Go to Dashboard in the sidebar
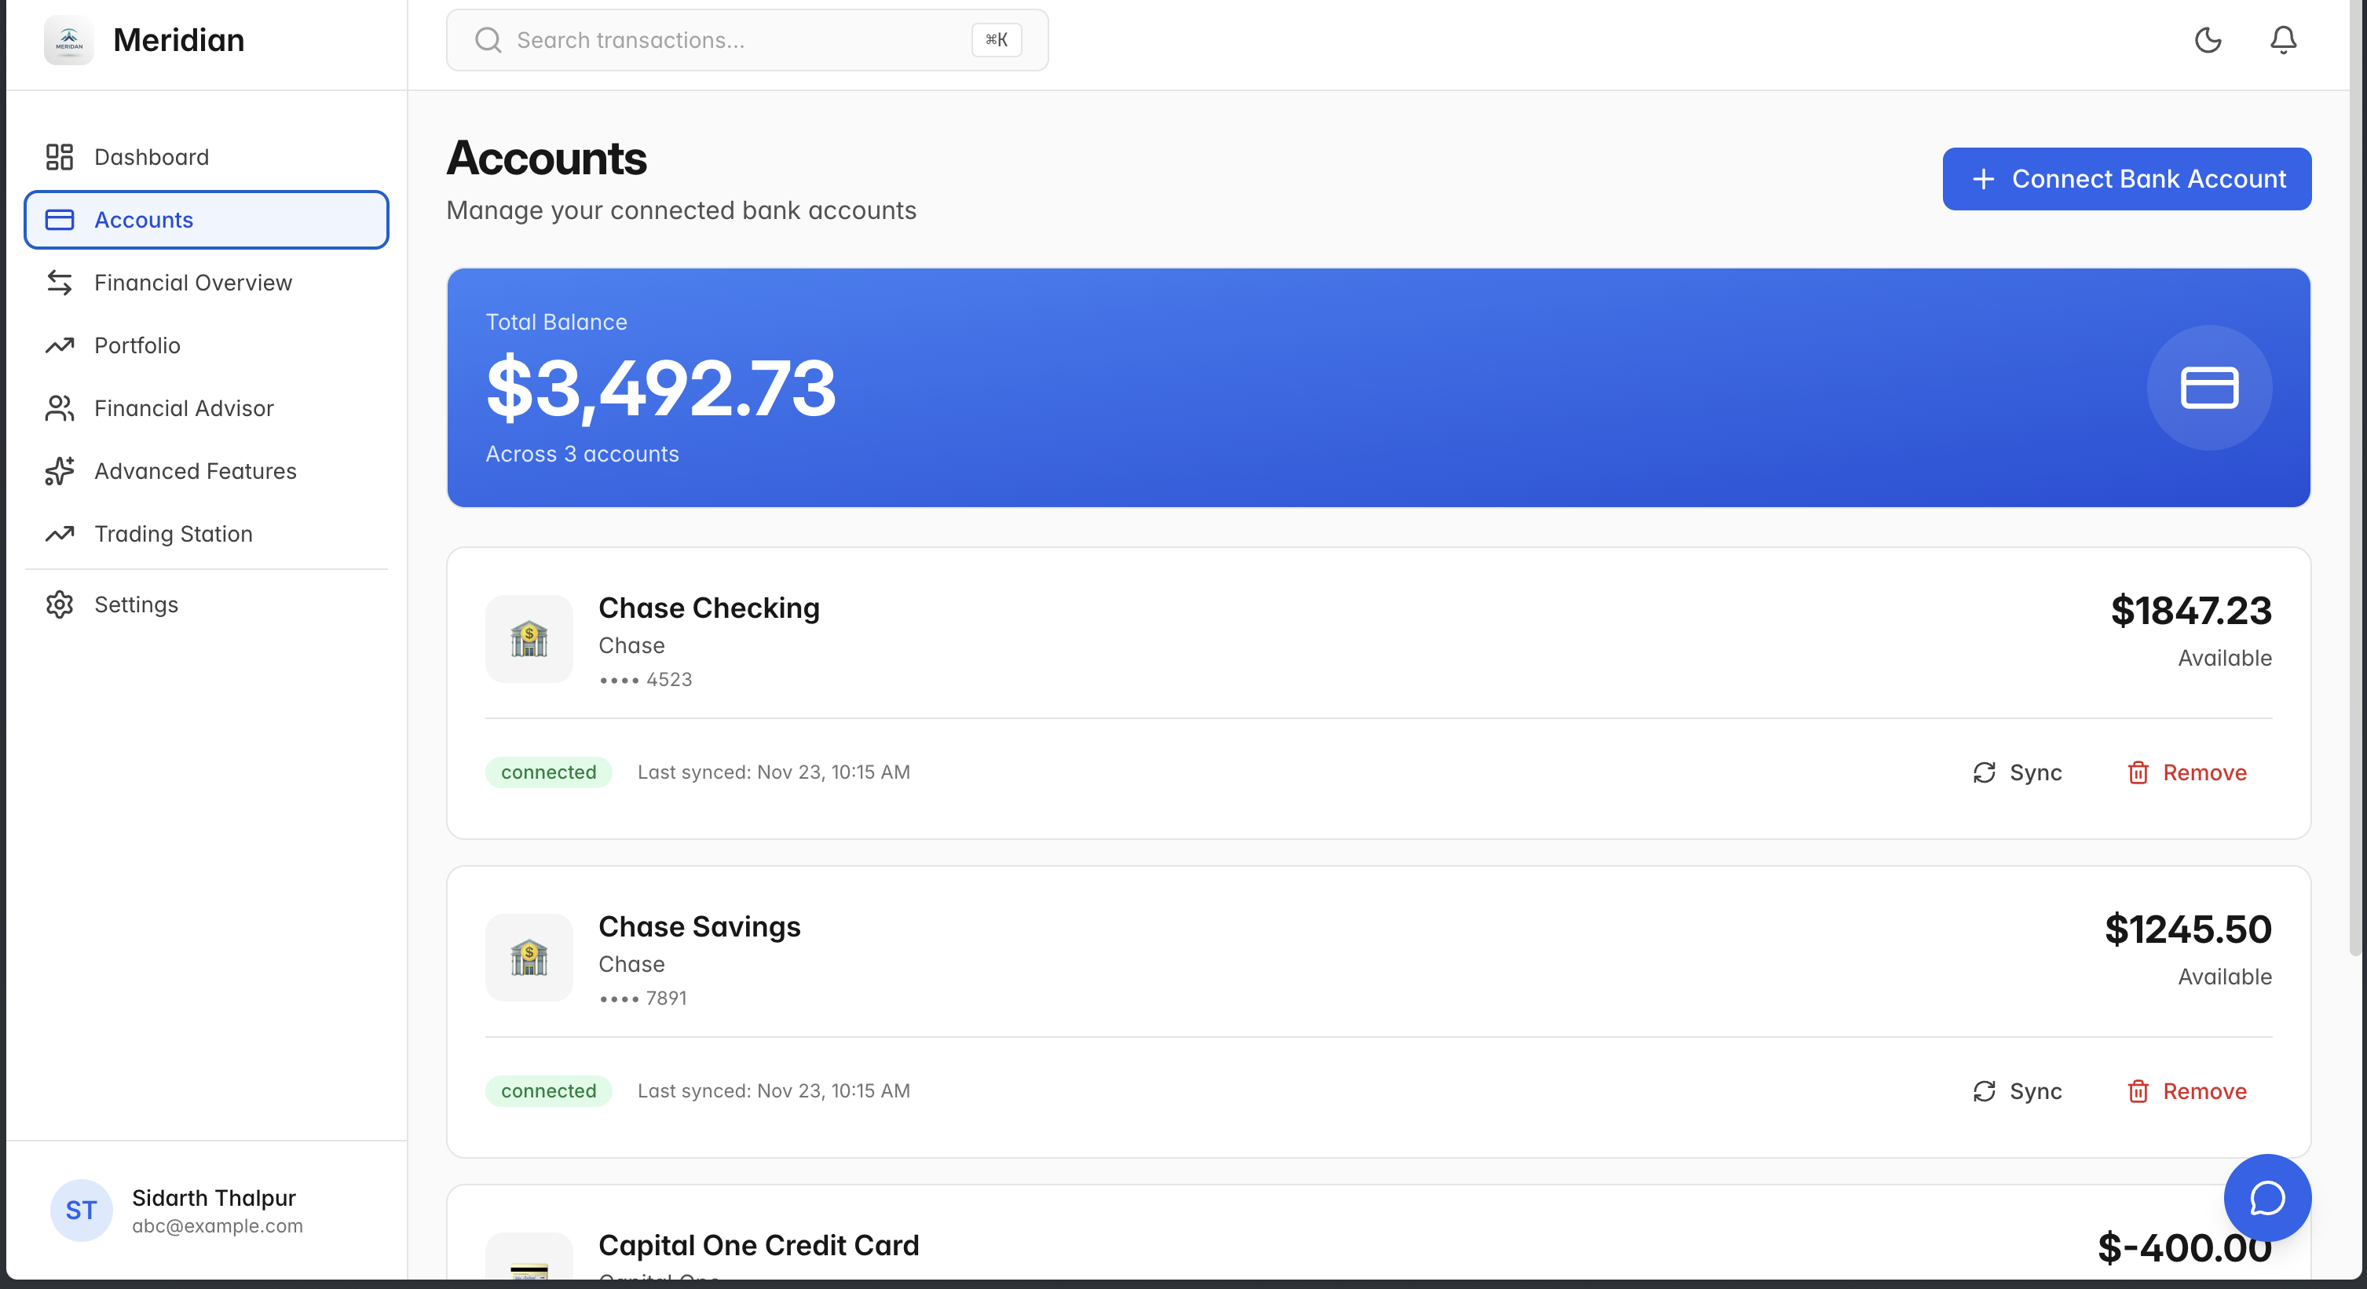Image resolution: width=2367 pixels, height=1289 pixels. click(x=152, y=157)
